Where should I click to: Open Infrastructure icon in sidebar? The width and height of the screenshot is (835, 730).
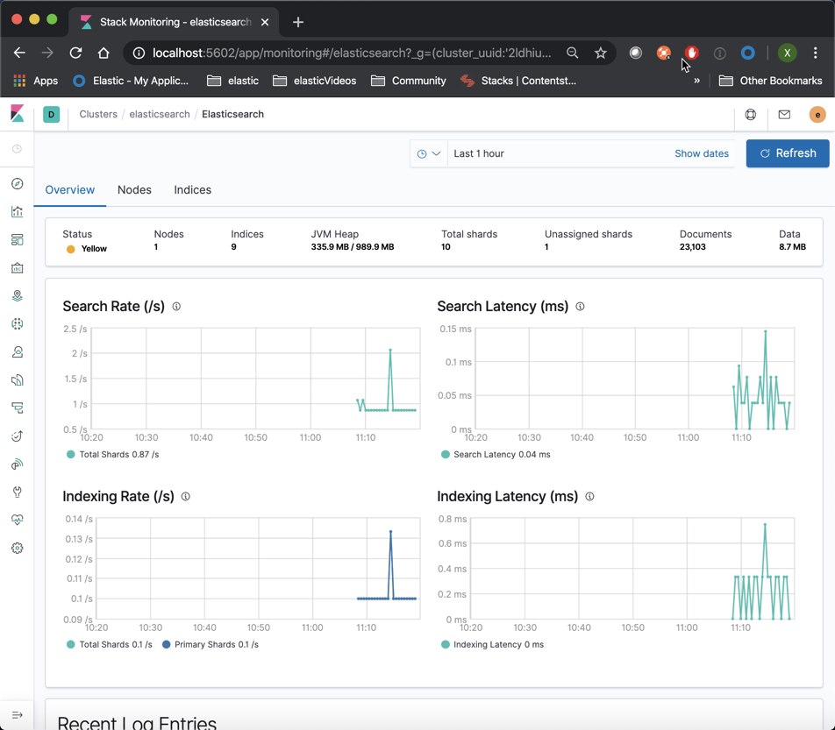17,352
